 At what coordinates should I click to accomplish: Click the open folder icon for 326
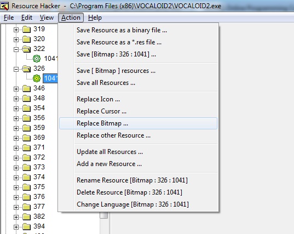[x=26, y=69]
